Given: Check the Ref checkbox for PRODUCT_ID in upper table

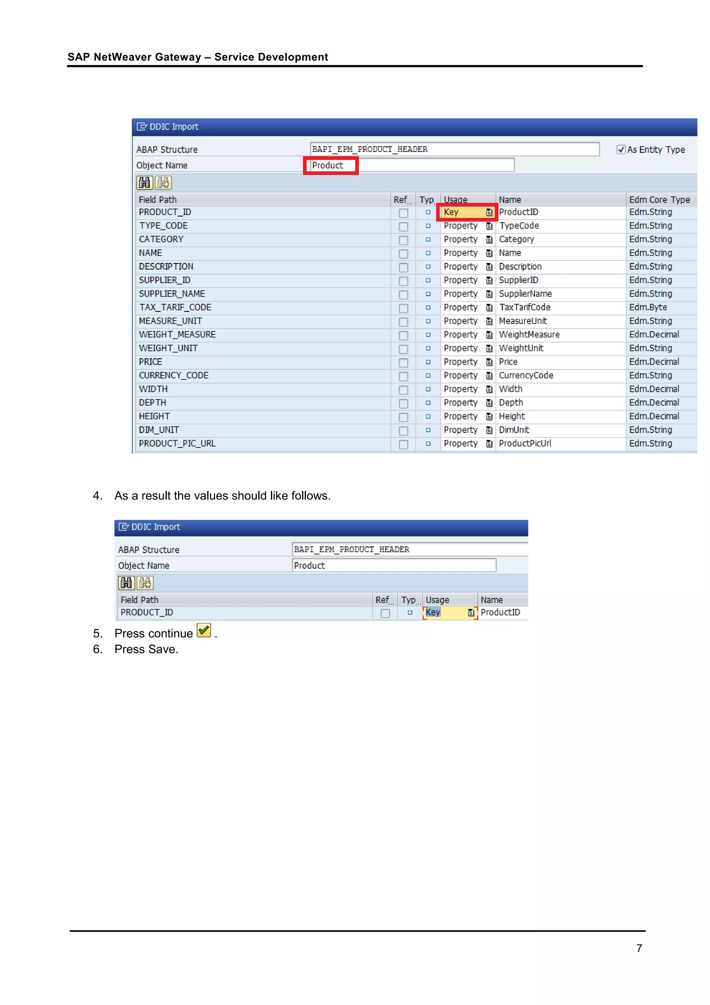Looking at the screenshot, I should pos(403,213).
